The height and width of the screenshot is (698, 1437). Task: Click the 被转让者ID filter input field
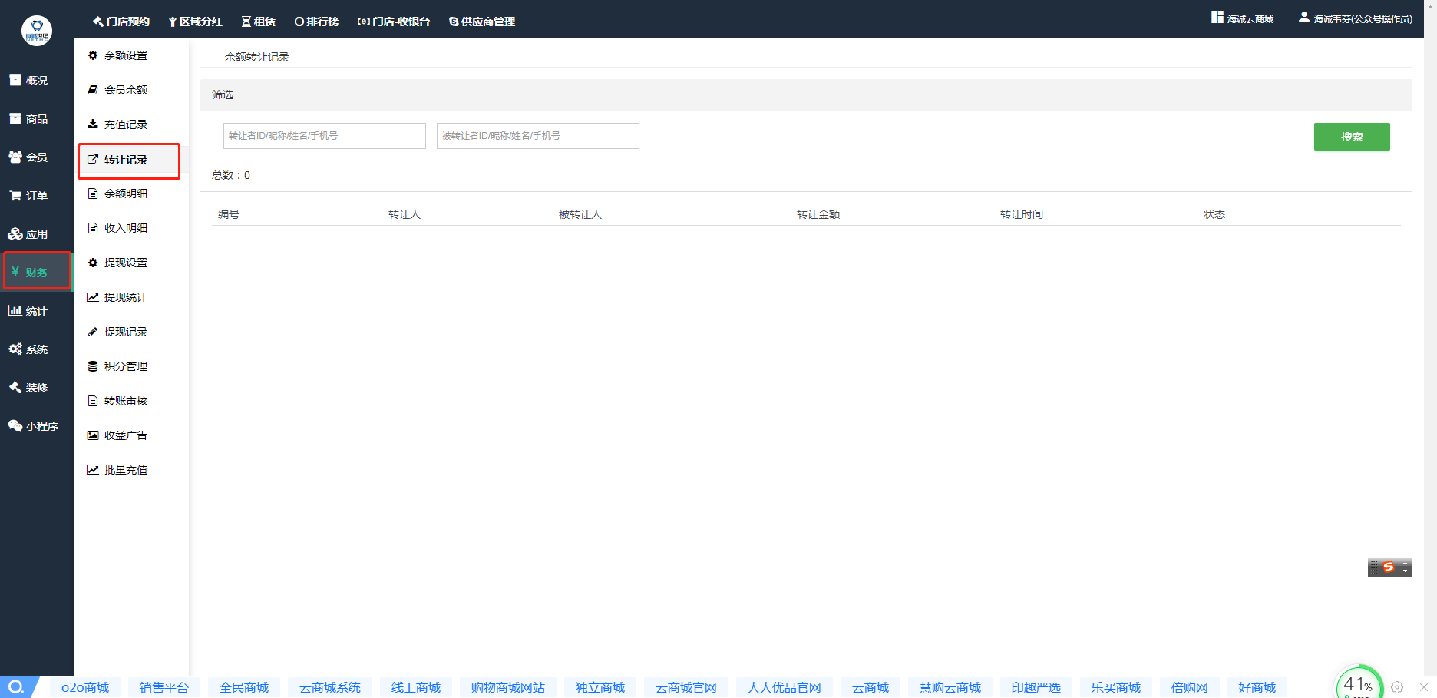(x=537, y=136)
